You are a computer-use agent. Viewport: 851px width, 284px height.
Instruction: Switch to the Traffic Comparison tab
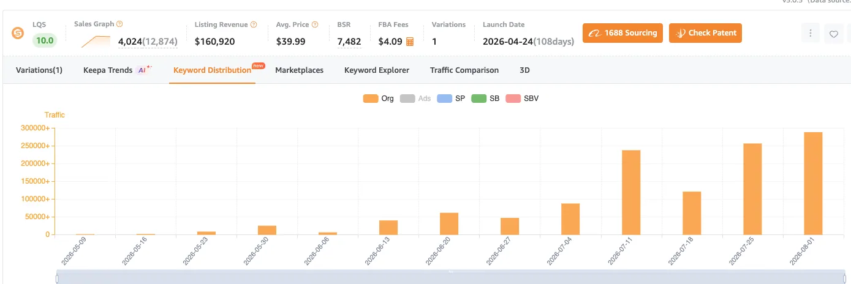tap(464, 70)
